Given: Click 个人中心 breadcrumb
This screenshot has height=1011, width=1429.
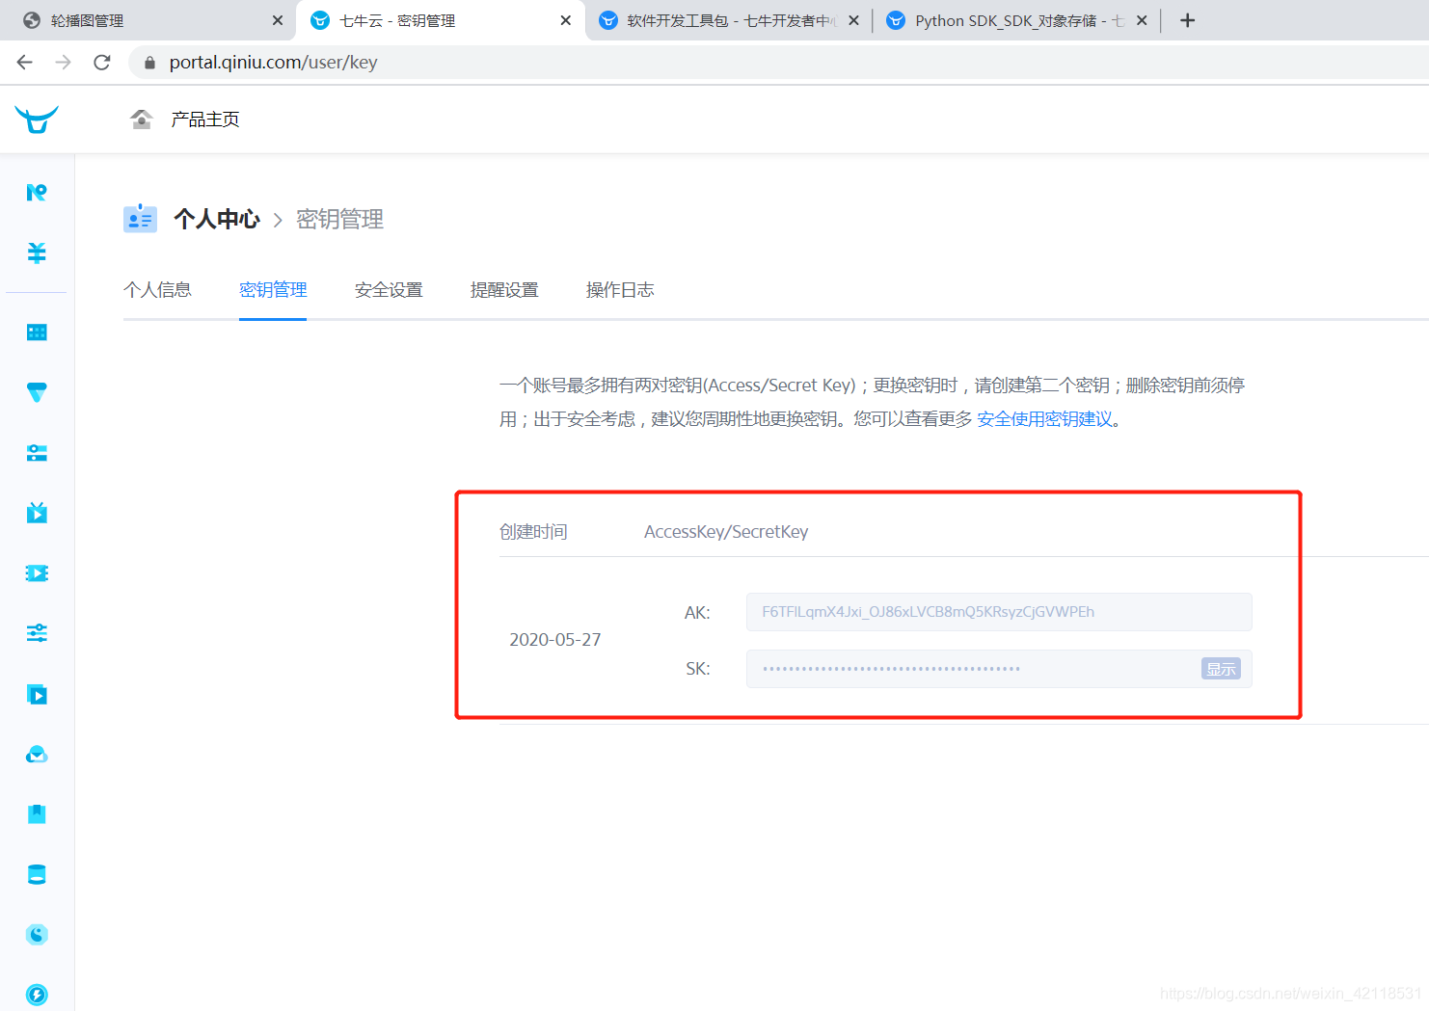Looking at the screenshot, I should coord(217,220).
